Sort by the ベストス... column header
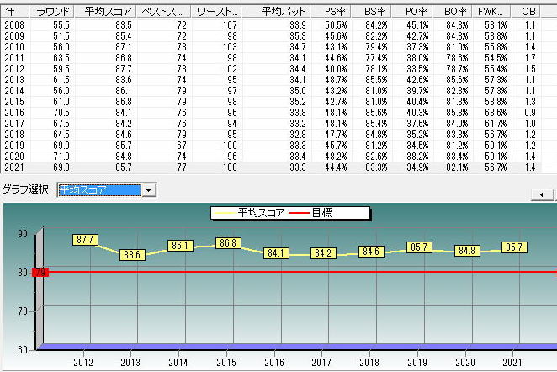 164,12
